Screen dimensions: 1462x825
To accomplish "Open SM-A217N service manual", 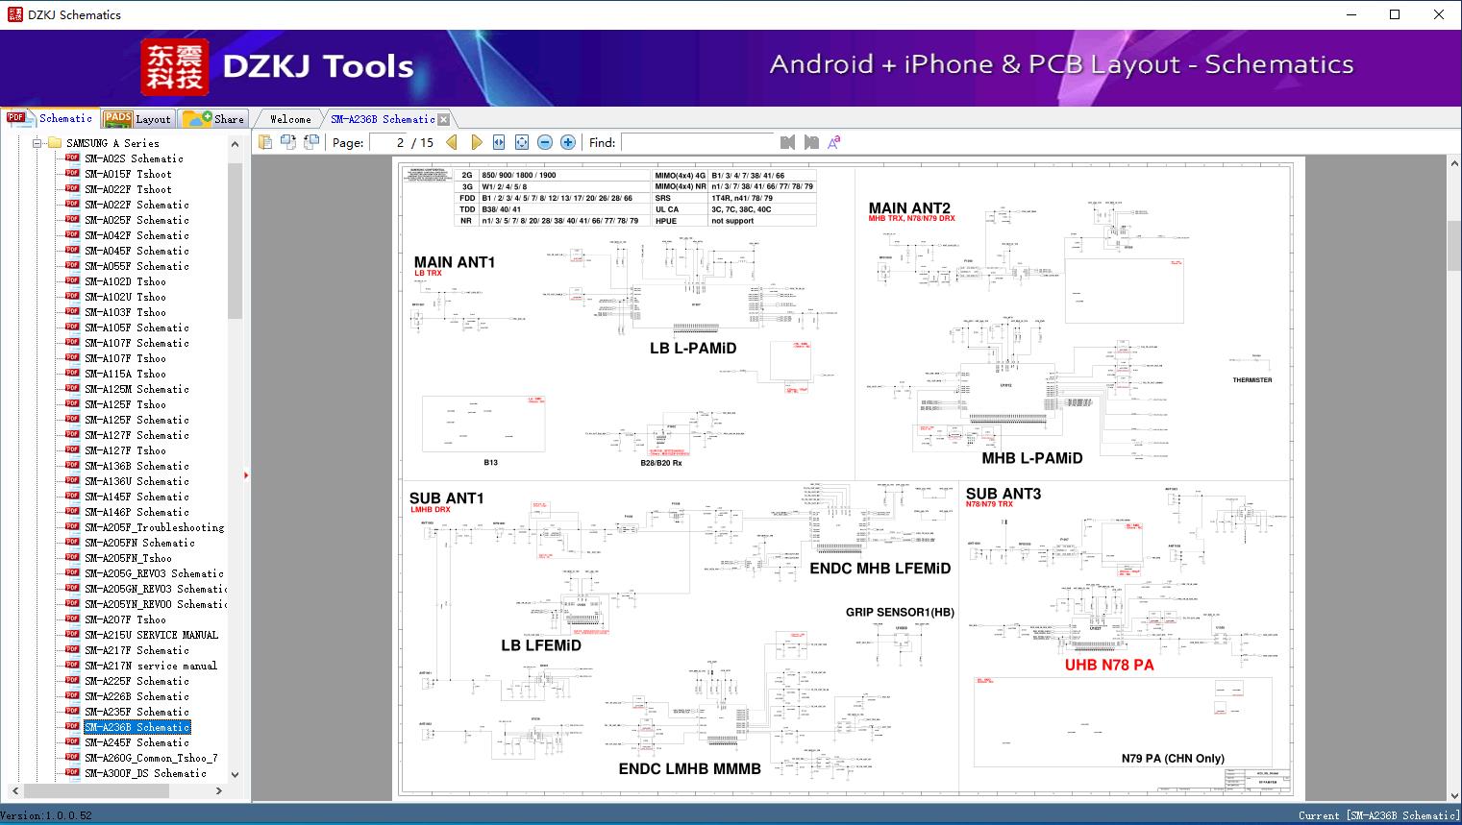I will click(151, 666).
